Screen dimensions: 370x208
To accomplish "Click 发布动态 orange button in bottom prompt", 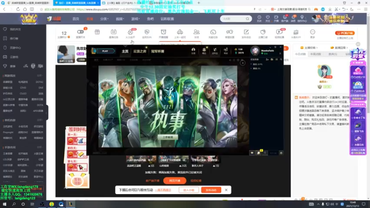I will [211, 190].
